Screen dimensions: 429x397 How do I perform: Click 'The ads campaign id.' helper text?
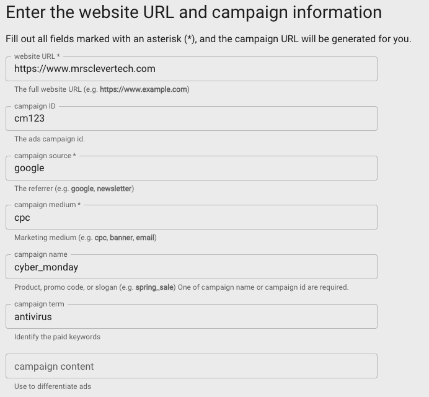(50, 139)
